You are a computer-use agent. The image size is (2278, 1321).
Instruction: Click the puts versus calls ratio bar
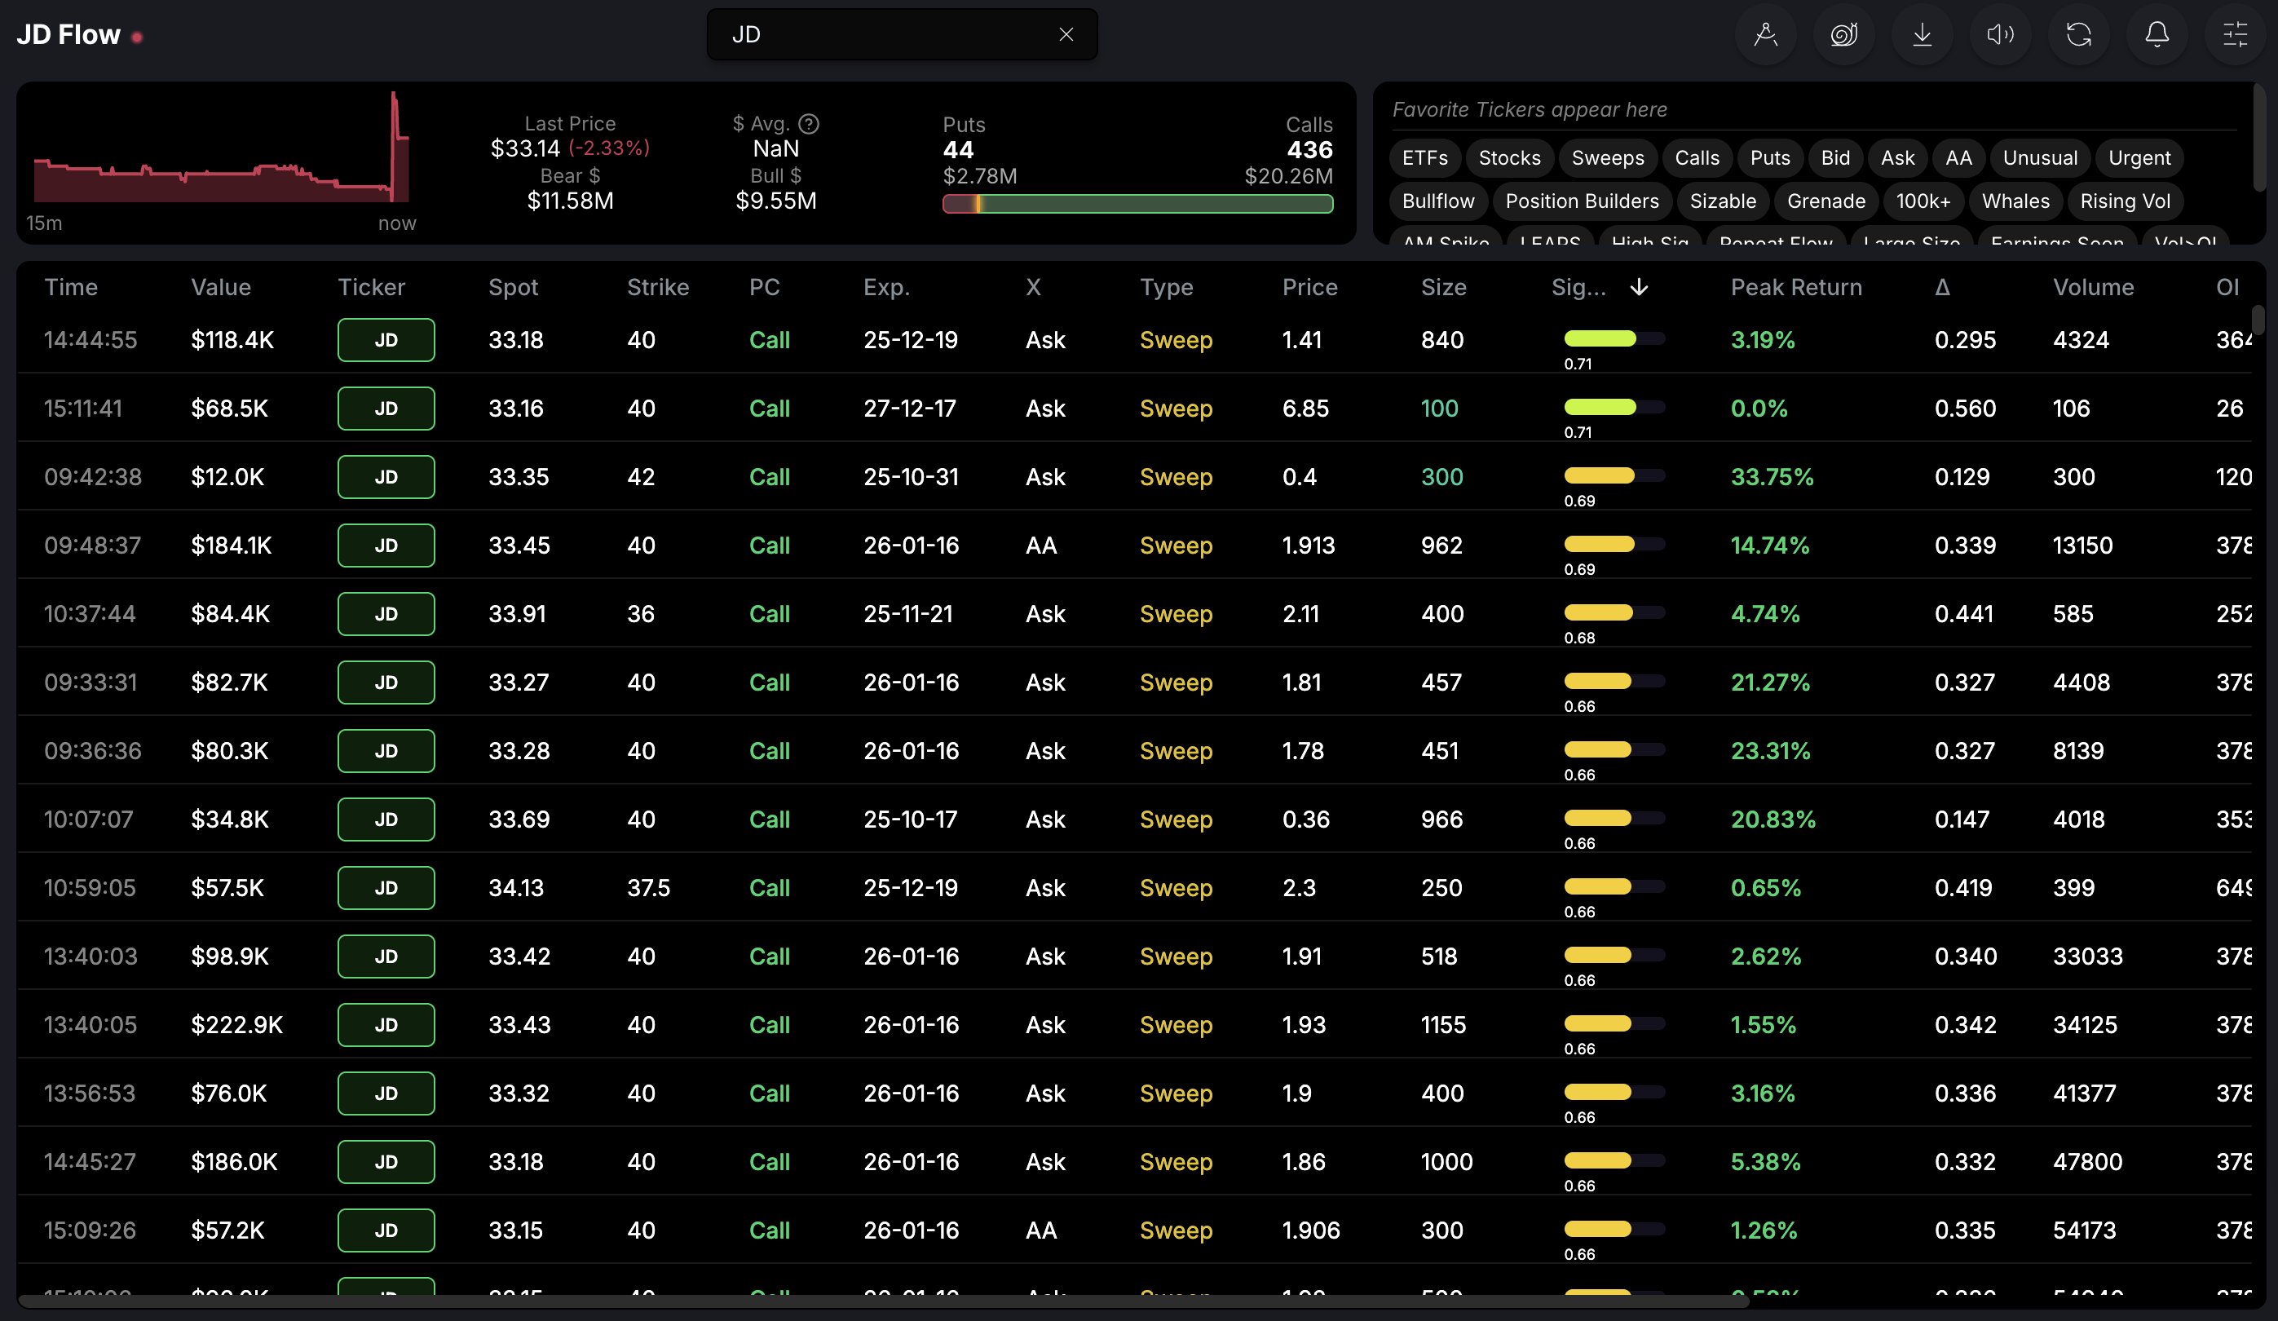pos(1137,205)
